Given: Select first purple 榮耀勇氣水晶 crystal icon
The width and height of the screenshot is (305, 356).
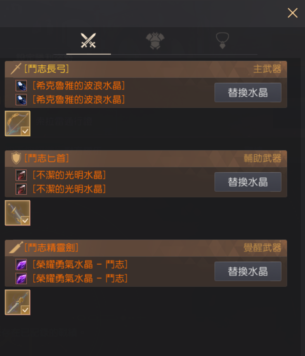Looking at the screenshot, I should pos(21,264).
